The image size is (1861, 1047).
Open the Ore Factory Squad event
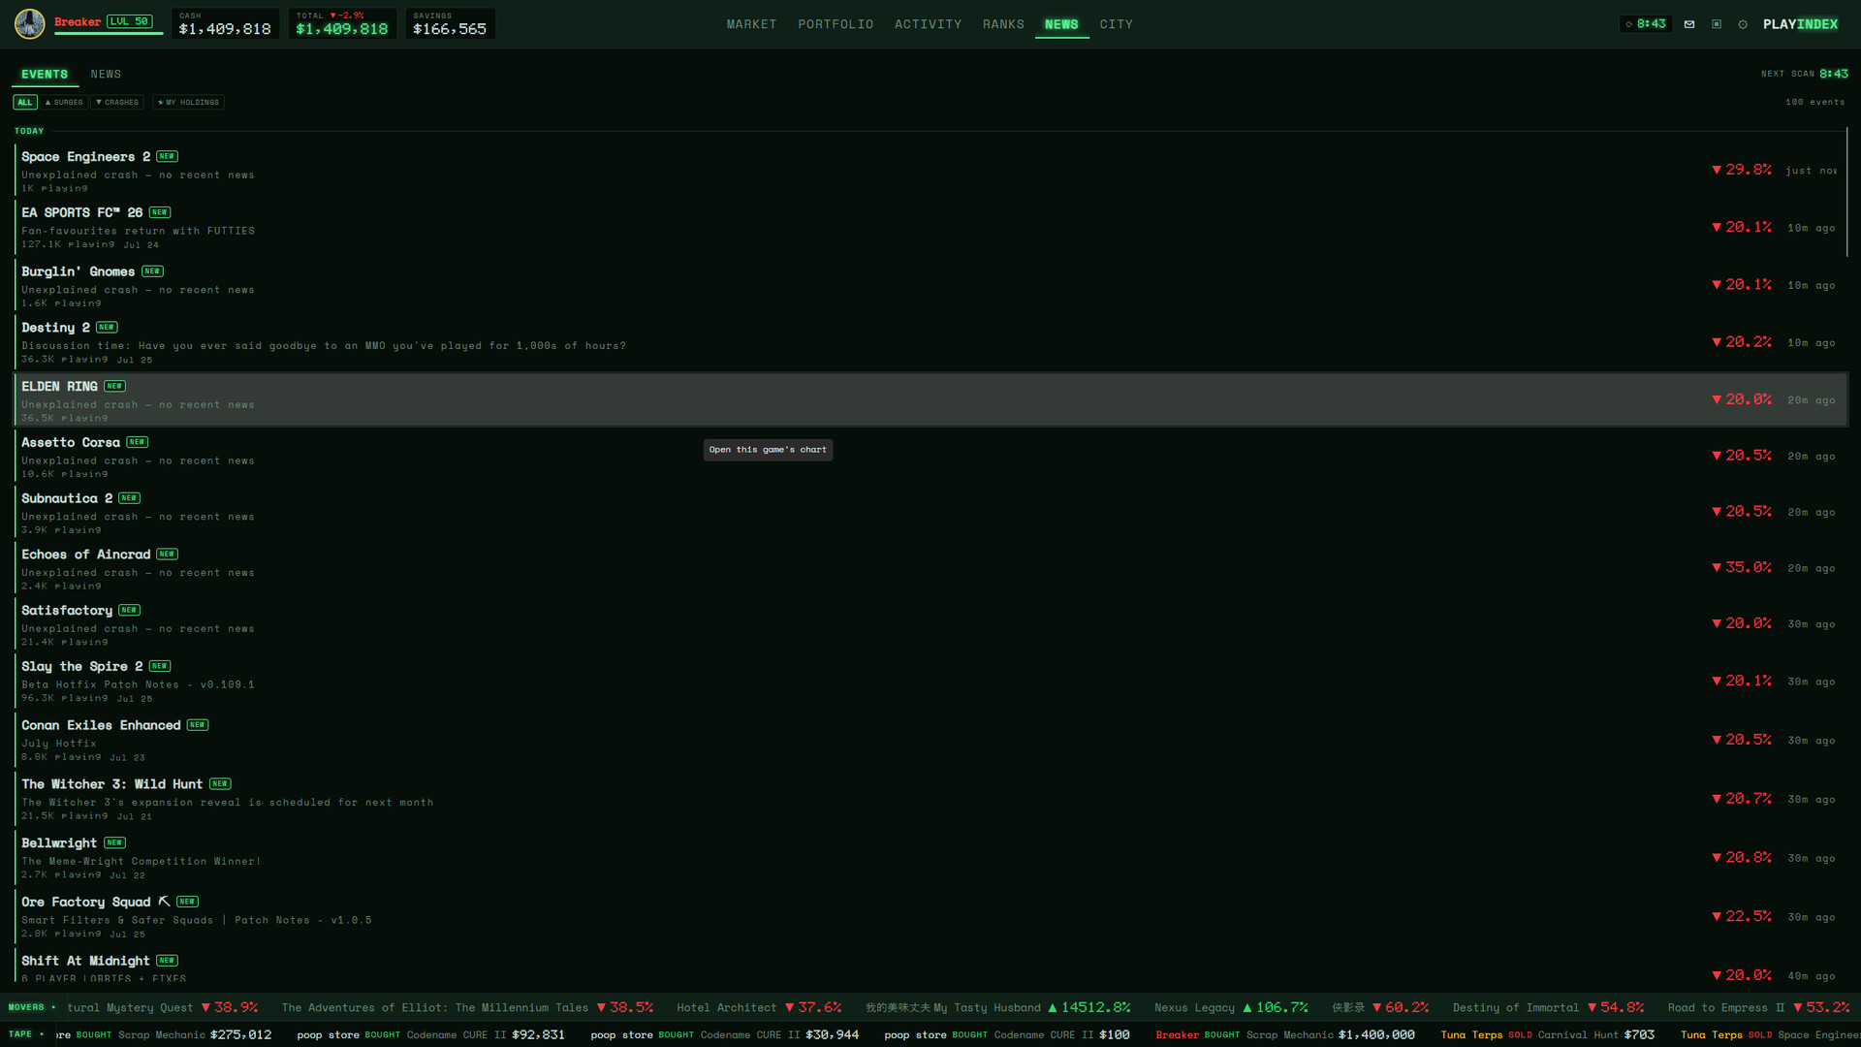tap(930, 917)
